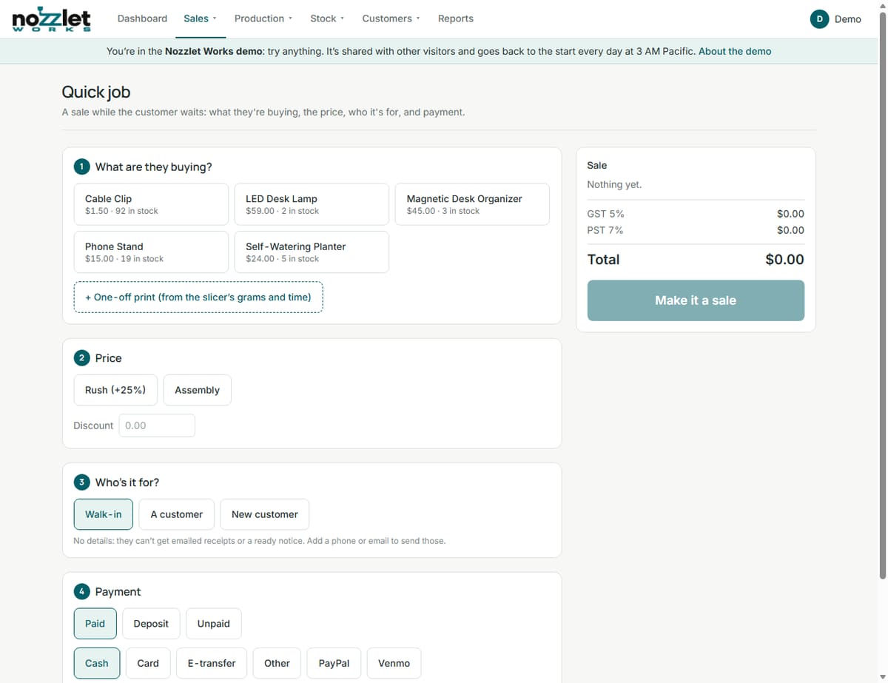888x683 pixels.
Task: Click the PST 7% line
Action: point(696,230)
